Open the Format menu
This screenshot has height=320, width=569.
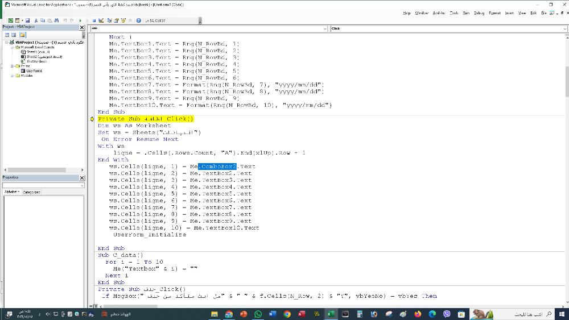(494, 13)
